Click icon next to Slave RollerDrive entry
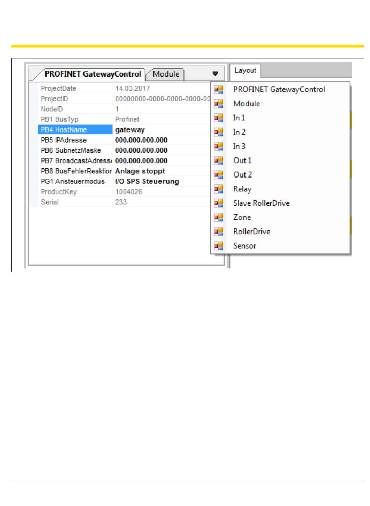 219,203
